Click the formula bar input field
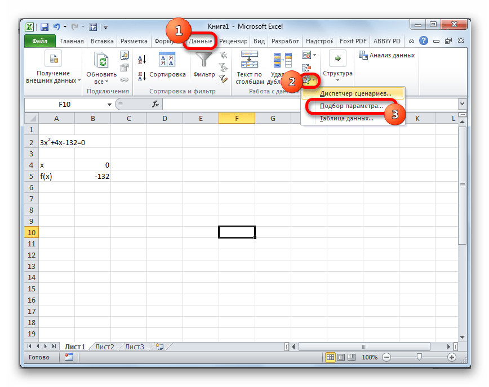The height and width of the screenshot is (387, 489). click(x=310, y=104)
